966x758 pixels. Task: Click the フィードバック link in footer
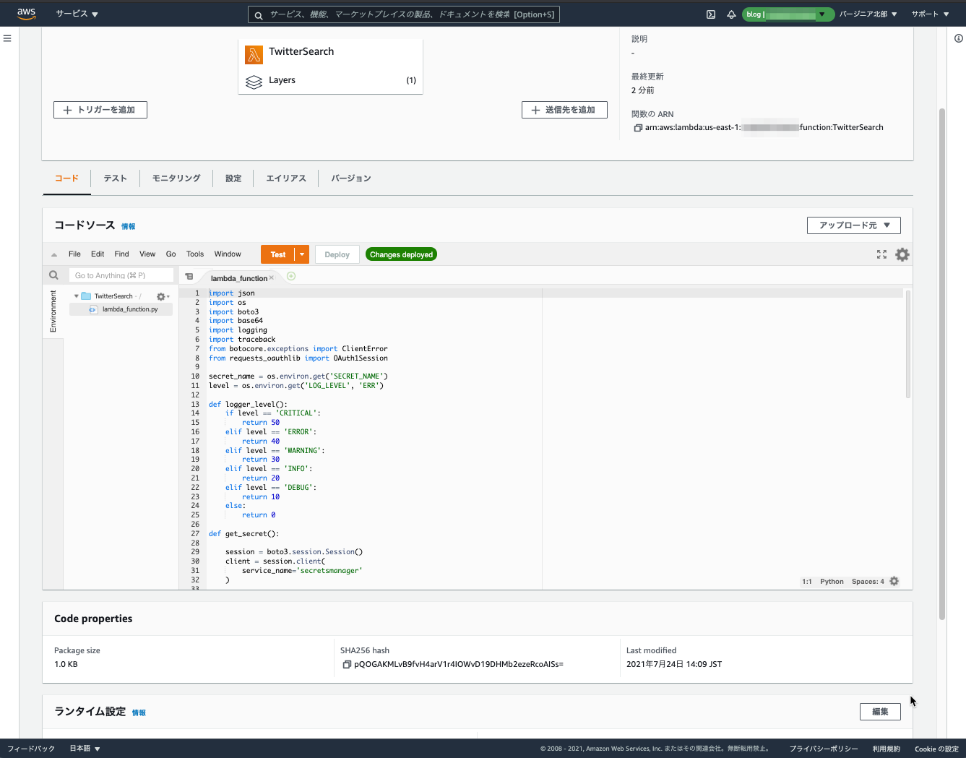coord(31,749)
